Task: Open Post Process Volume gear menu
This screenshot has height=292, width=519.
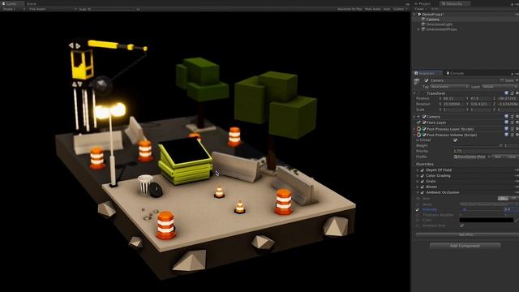Action: click(x=517, y=135)
